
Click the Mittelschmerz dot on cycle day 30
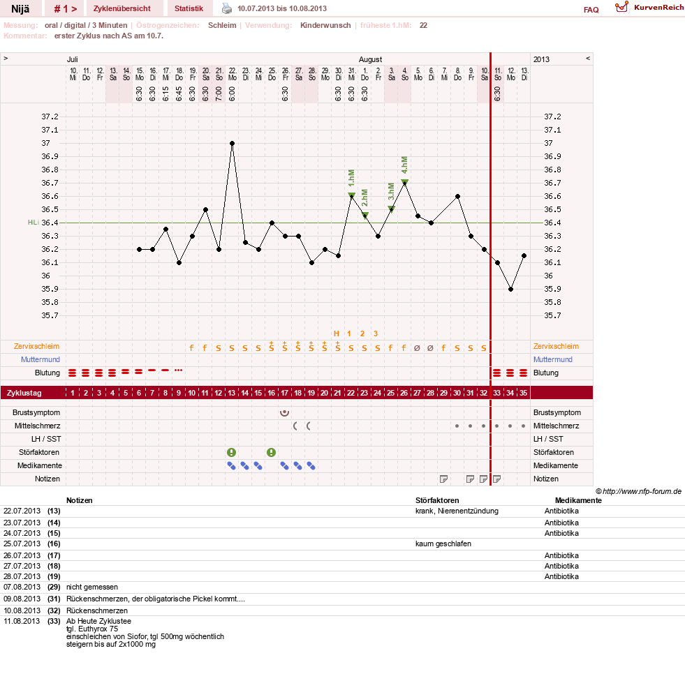[457, 426]
